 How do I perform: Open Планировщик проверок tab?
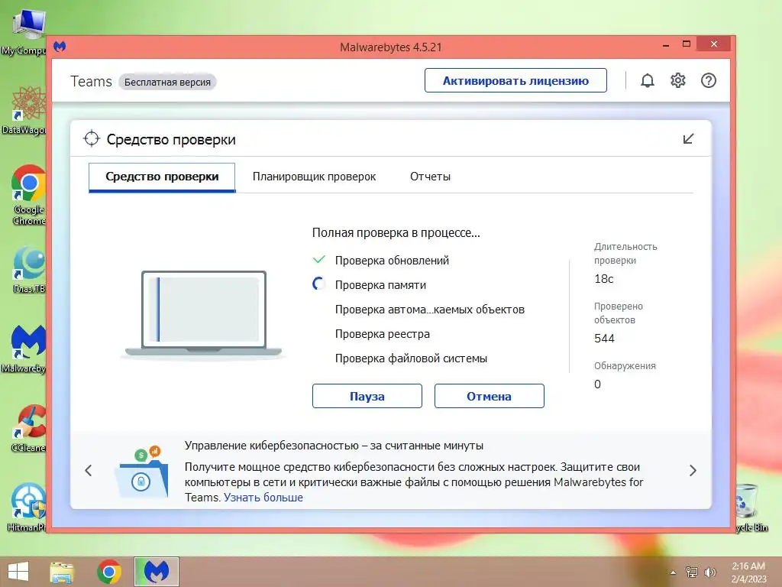point(314,177)
